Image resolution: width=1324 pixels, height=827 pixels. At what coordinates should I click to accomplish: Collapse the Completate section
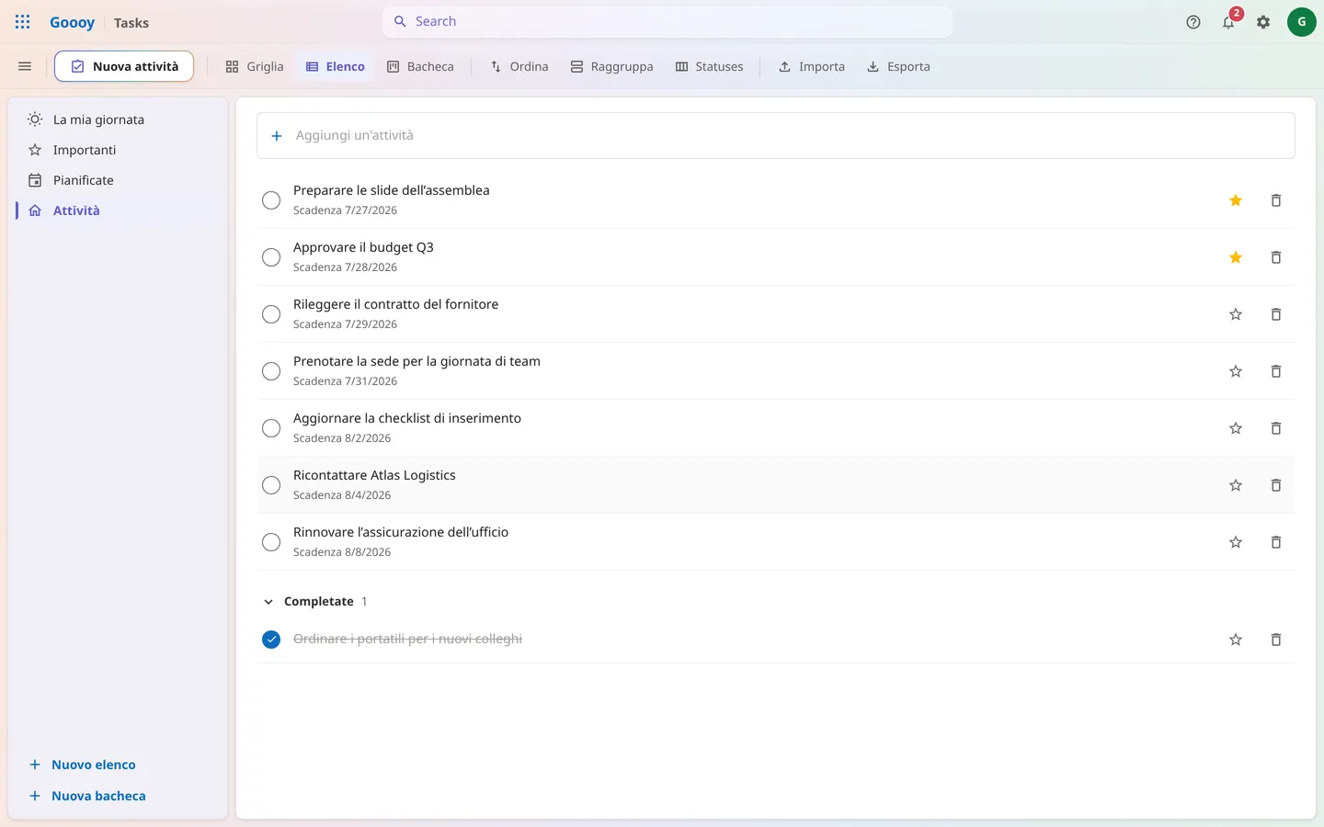click(268, 602)
